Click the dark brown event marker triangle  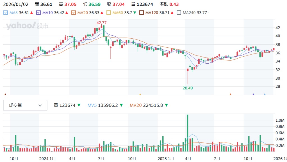(x=5, y=95)
